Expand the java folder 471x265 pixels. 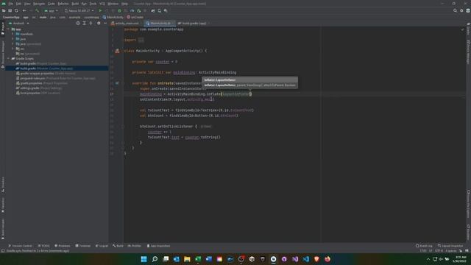pos(13,39)
